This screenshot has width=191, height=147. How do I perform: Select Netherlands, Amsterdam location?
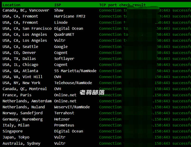(x=27, y=101)
